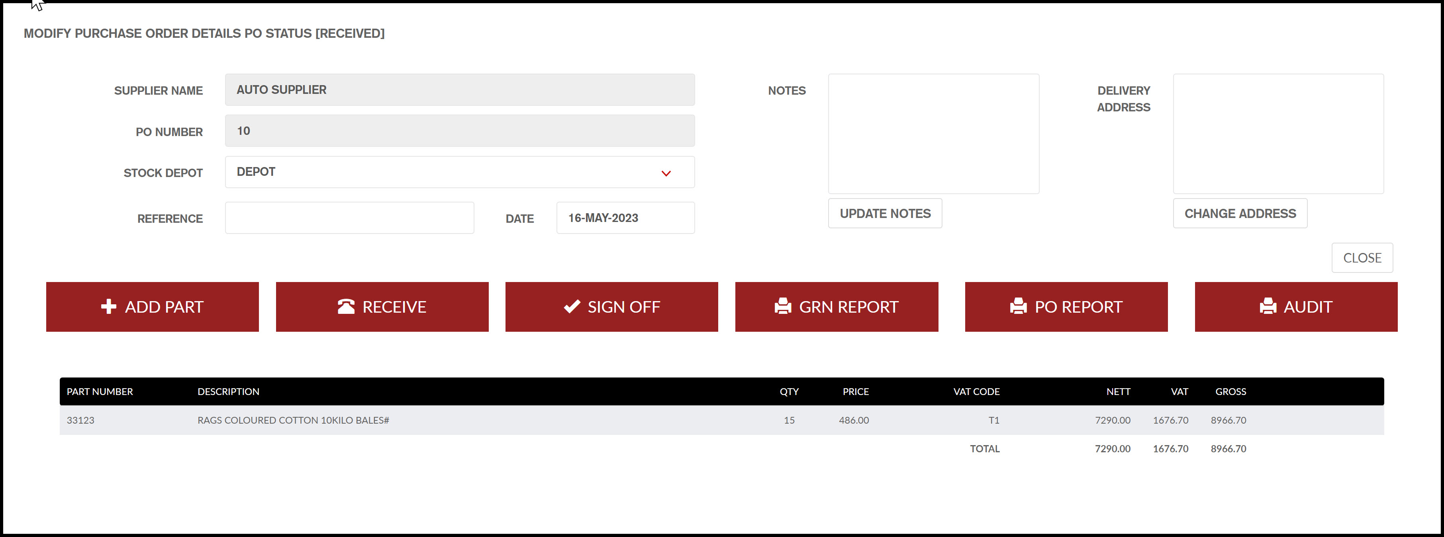Click quantity value 15 in the row

coord(789,420)
